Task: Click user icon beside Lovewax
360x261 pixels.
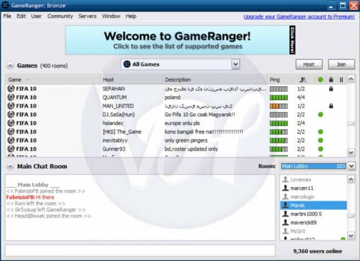Action: coord(285,179)
